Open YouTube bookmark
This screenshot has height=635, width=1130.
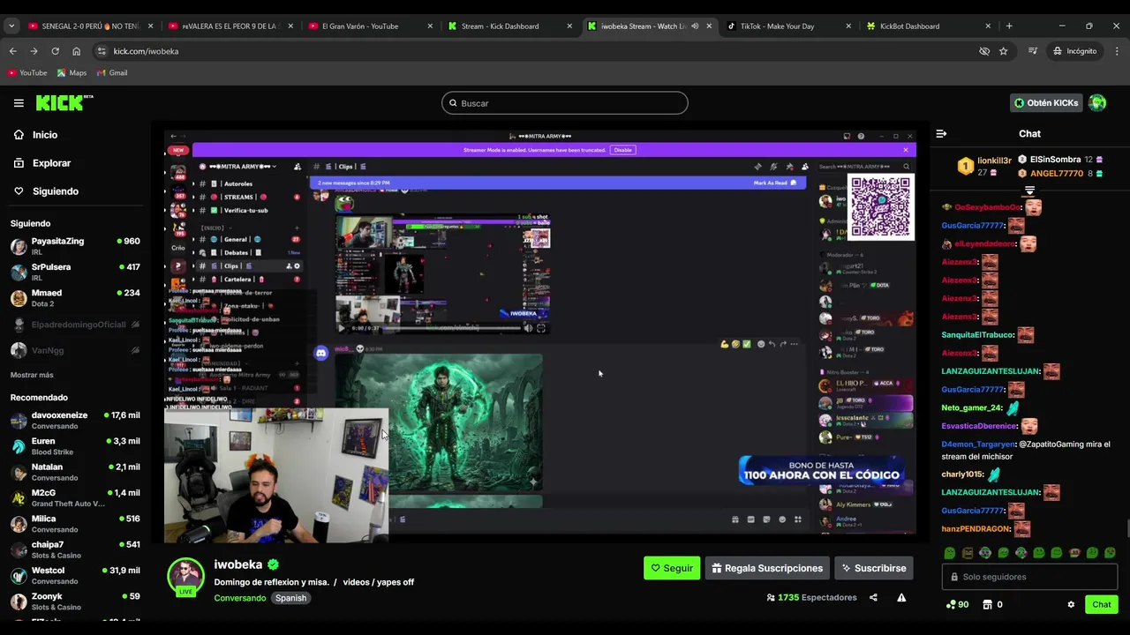tap(27, 73)
